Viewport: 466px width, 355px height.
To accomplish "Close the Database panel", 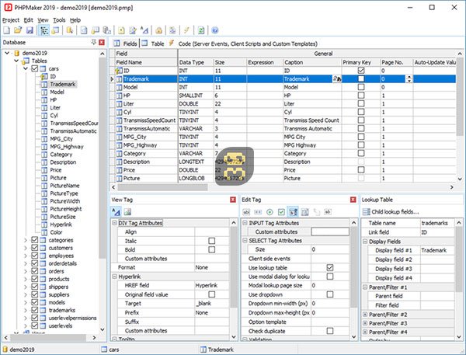I will coord(102,42).
